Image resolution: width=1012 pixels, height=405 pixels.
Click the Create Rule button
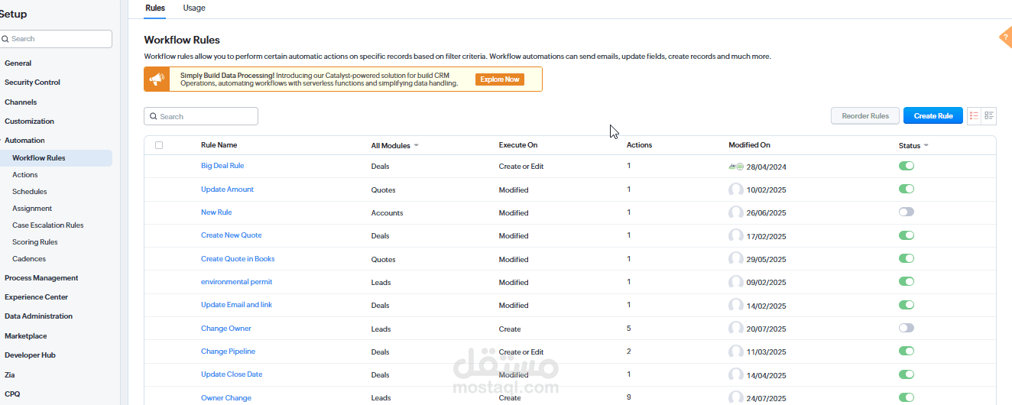click(x=933, y=116)
